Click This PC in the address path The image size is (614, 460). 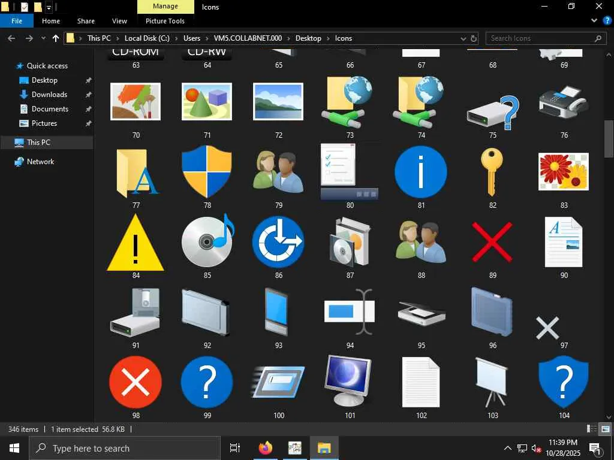[x=99, y=38]
